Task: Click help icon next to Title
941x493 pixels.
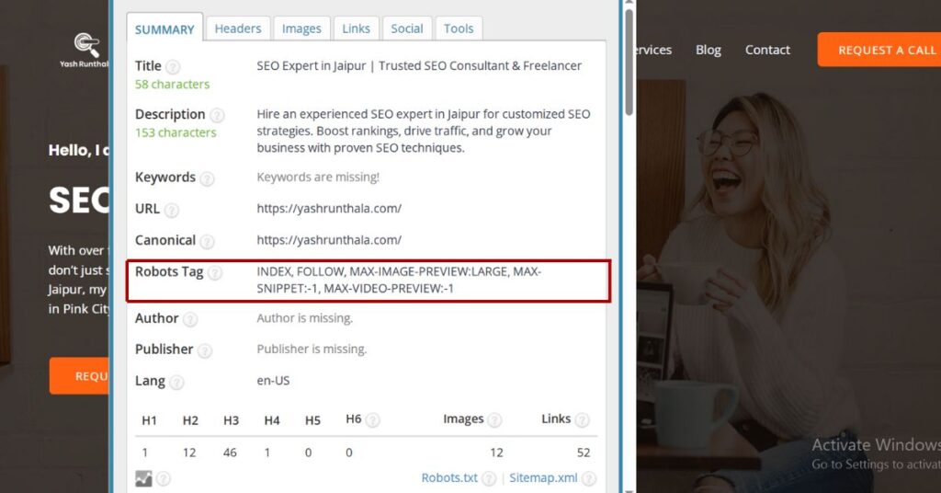Action: [173, 66]
